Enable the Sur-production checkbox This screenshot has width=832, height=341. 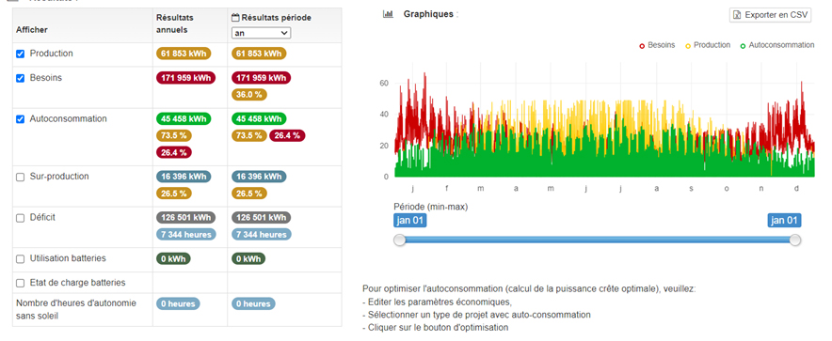pyautogui.click(x=21, y=178)
